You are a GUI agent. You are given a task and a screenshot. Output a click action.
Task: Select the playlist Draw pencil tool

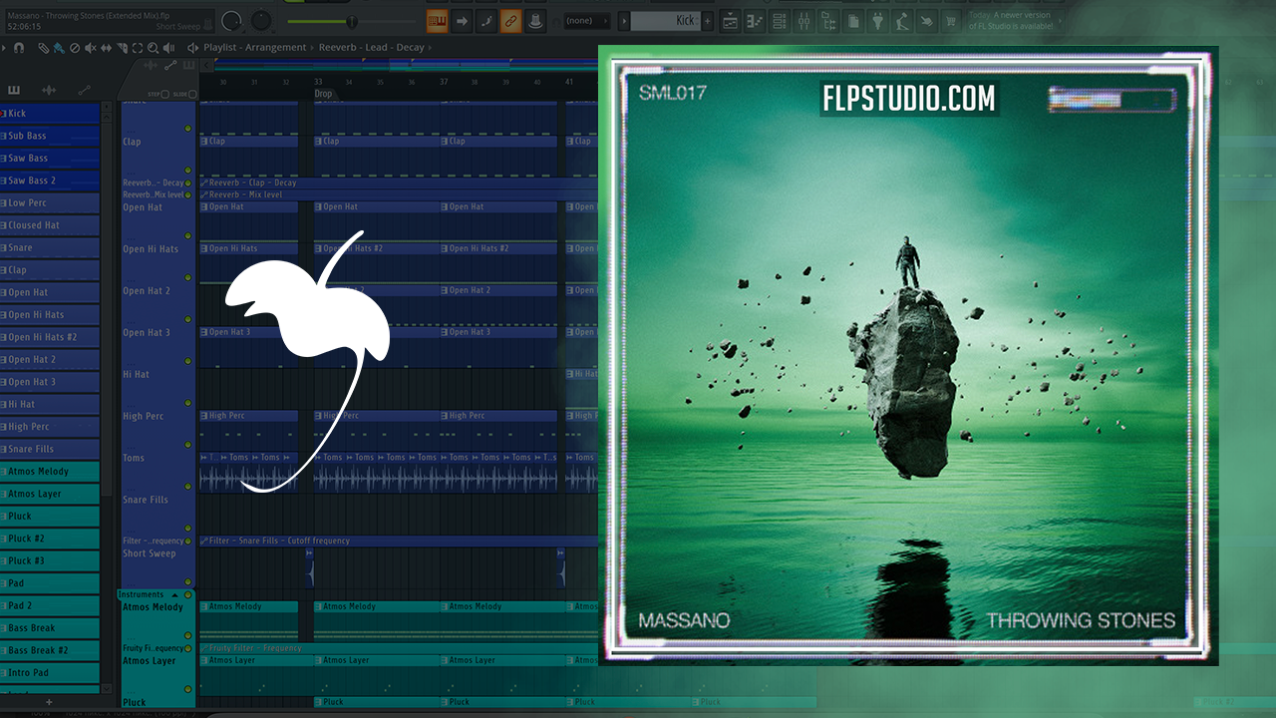click(46, 48)
